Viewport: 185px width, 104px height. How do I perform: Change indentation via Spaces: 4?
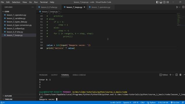(127, 103)
